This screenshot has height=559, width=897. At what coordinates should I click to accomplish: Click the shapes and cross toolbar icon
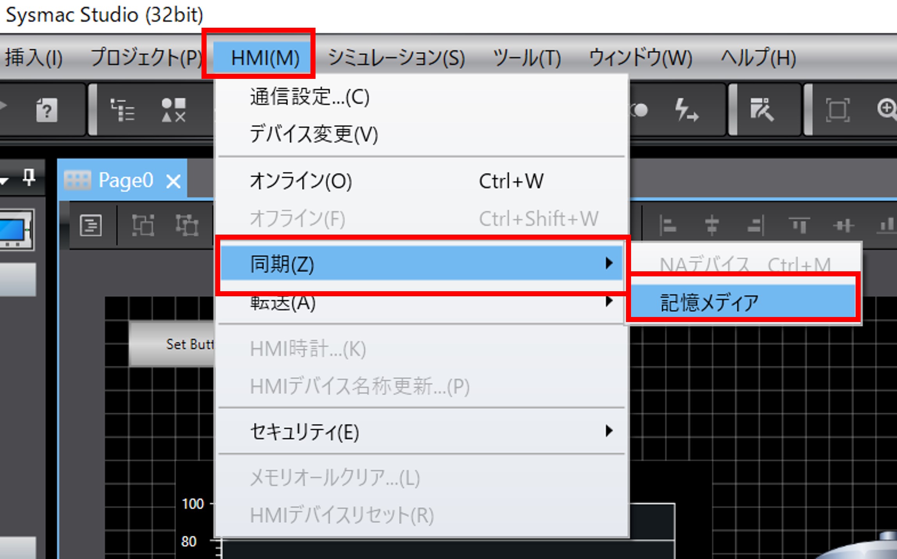pyautogui.click(x=174, y=110)
